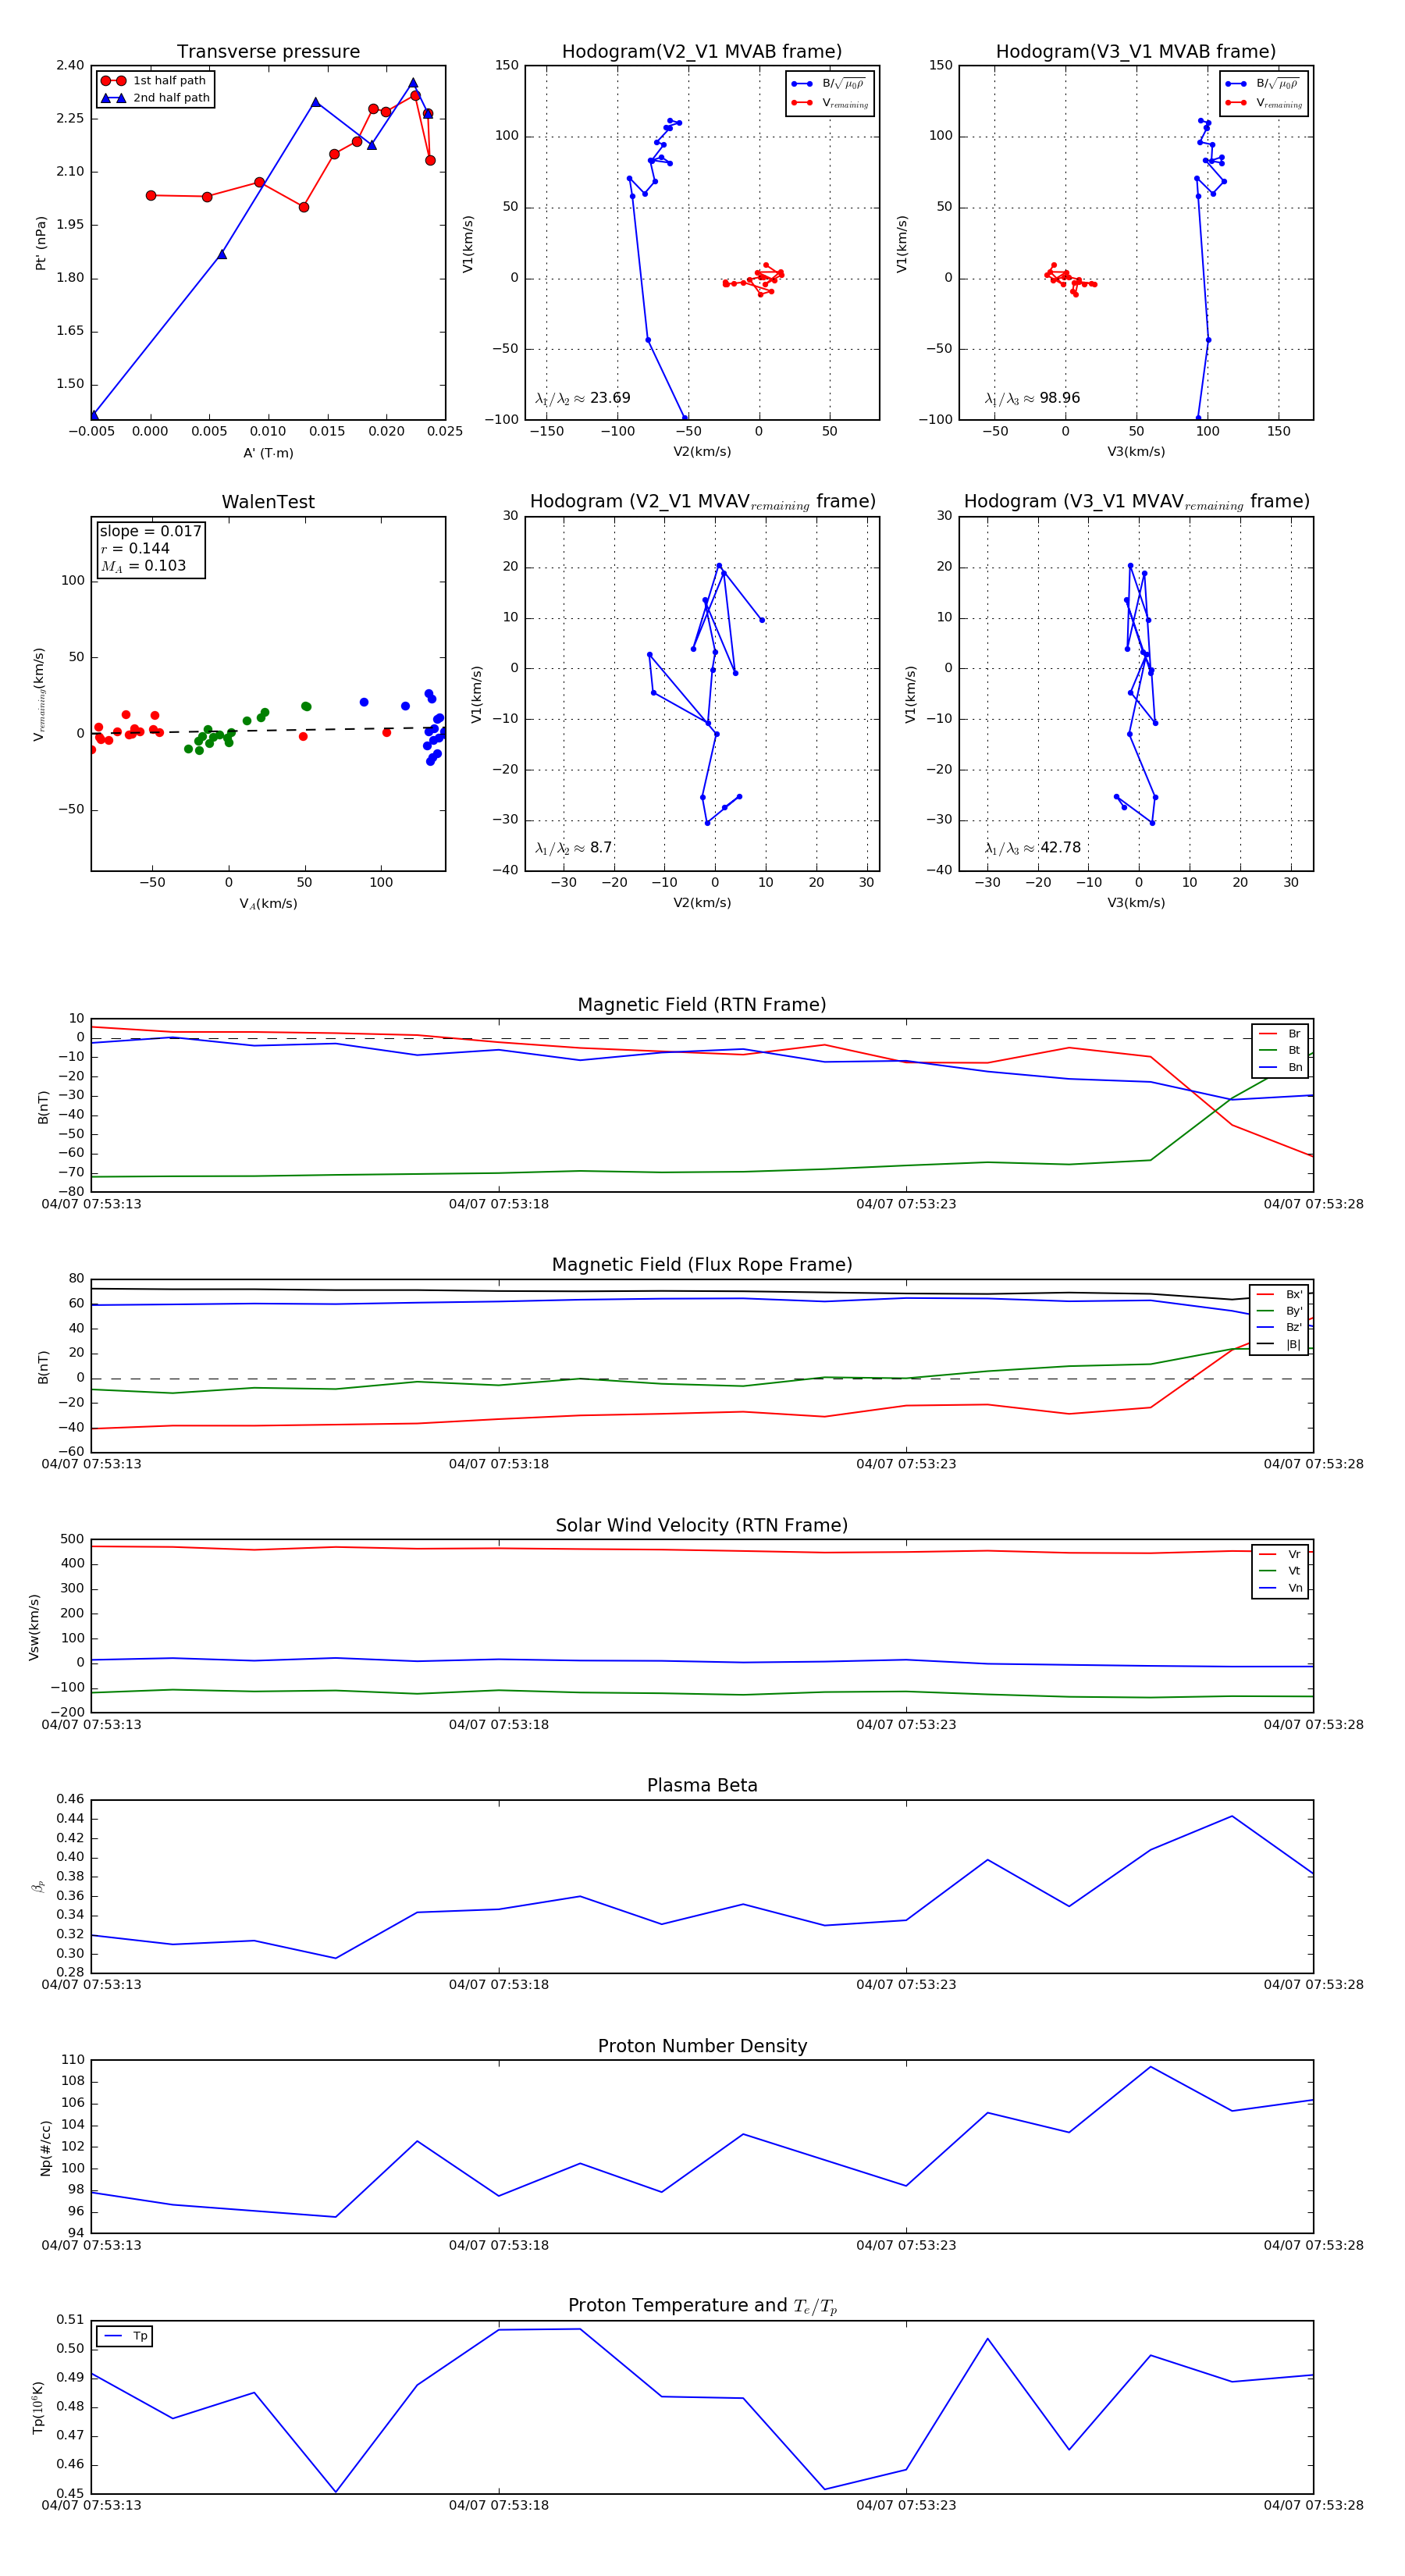Select the "2nd half path" legend entry
Image resolution: width=1405 pixels, height=2576 pixels.
coord(155,98)
